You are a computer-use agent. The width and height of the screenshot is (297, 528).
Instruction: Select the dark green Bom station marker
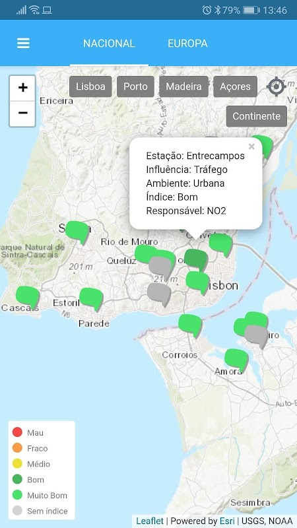click(195, 259)
